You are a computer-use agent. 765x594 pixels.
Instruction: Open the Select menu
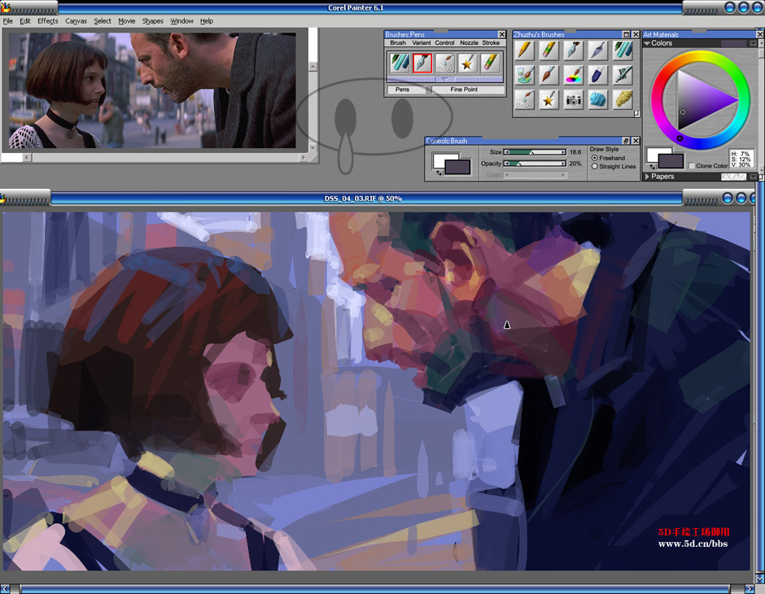pyautogui.click(x=103, y=21)
